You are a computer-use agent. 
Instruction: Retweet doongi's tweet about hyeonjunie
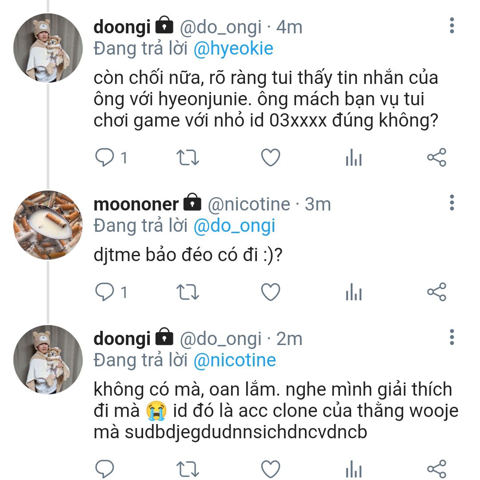188,158
